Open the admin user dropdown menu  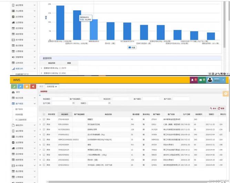pyautogui.click(x=223, y=80)
